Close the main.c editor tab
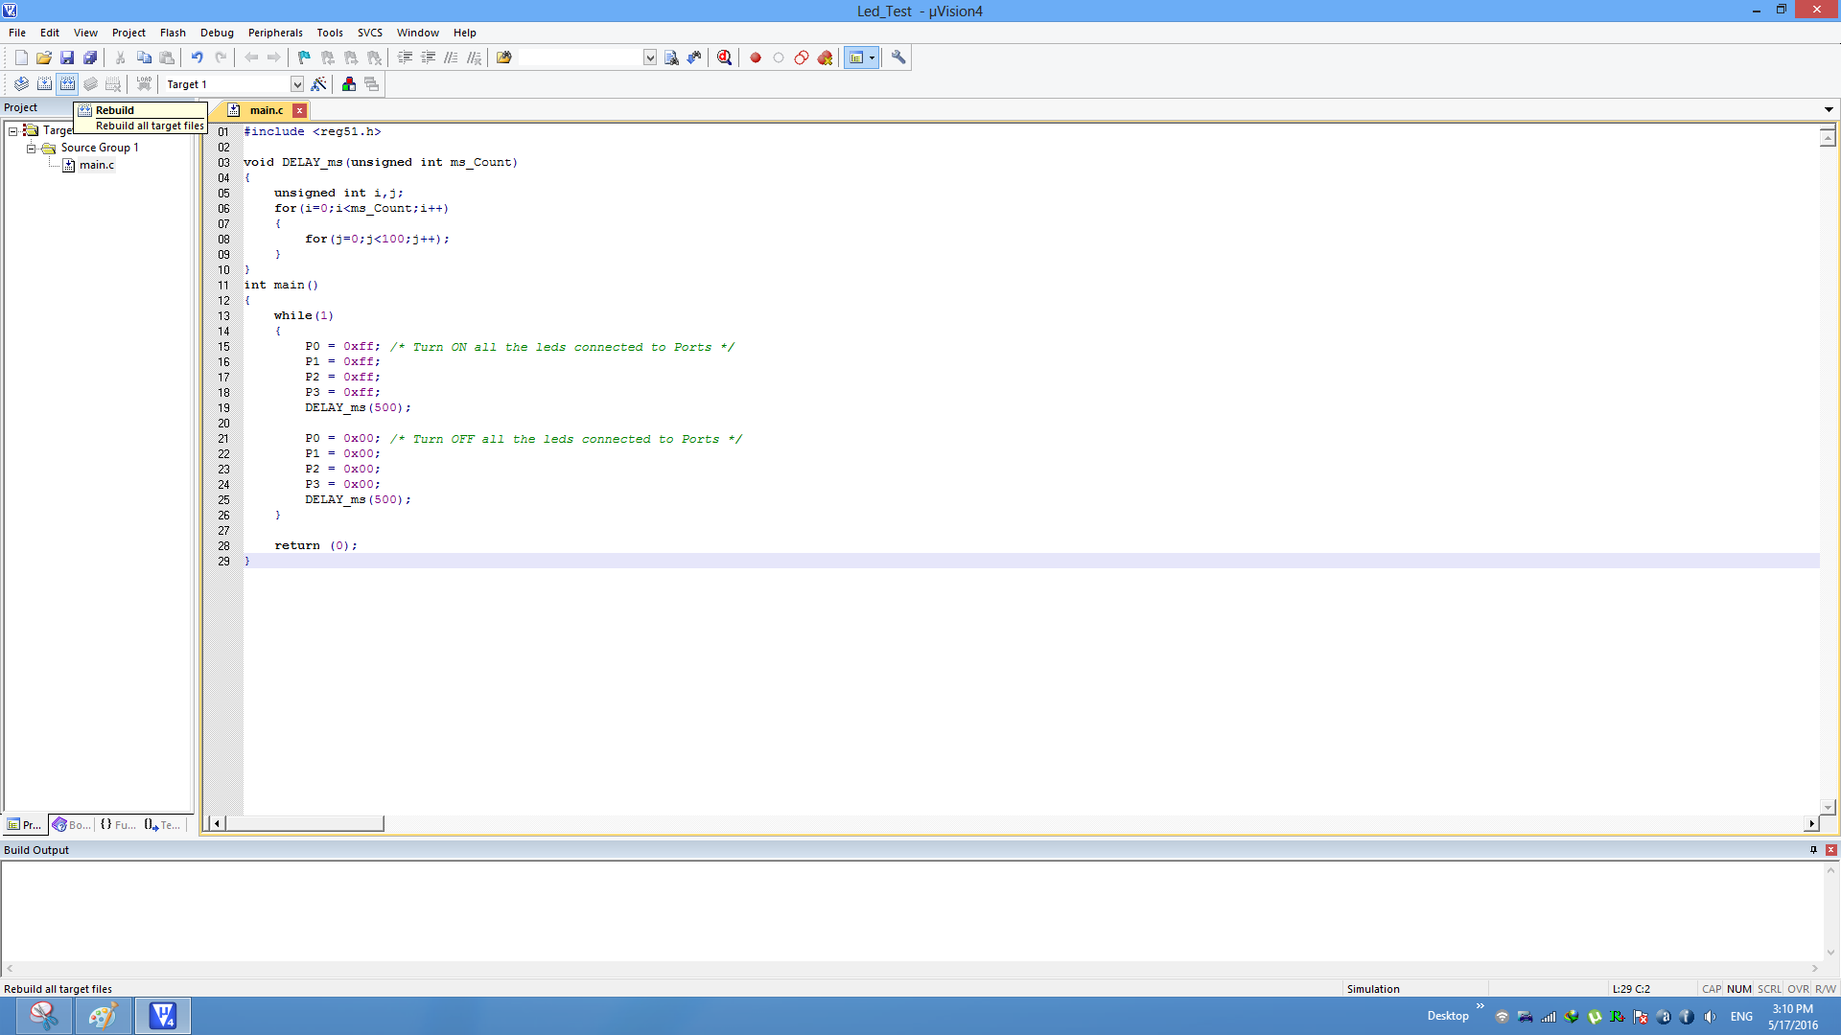The image size is (1841, 1035). click(x=299, y=110)
